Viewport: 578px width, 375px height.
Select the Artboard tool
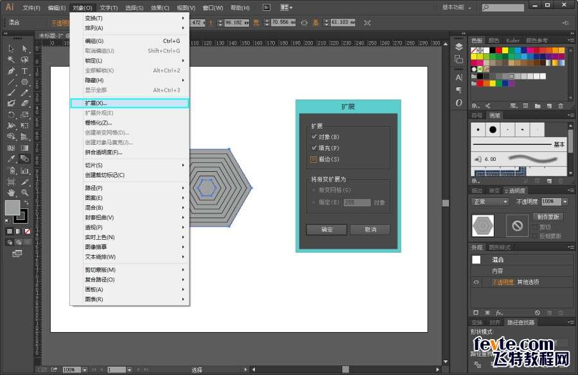pos(11,182)
